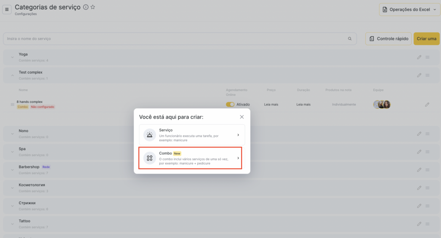Click reorder handle for Tattoo category
This screenshot has height=238, width=441.
pos(428,224)
